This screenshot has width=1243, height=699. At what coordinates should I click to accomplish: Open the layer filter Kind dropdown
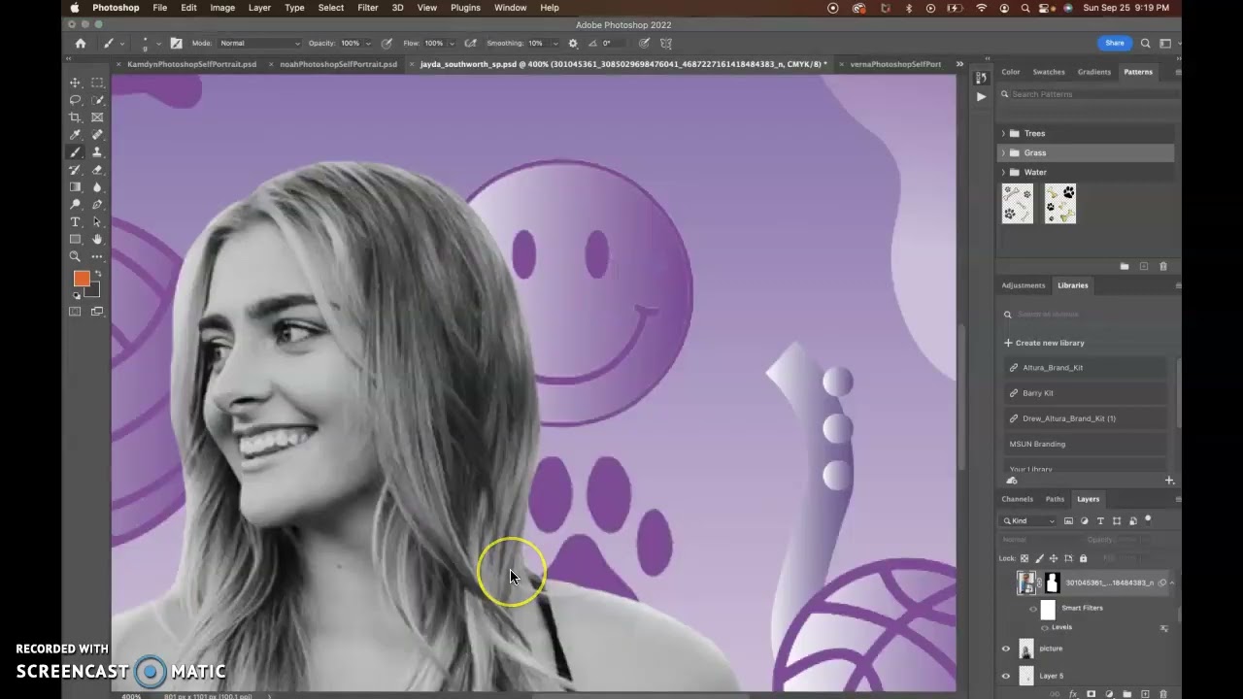point(1029,521)
